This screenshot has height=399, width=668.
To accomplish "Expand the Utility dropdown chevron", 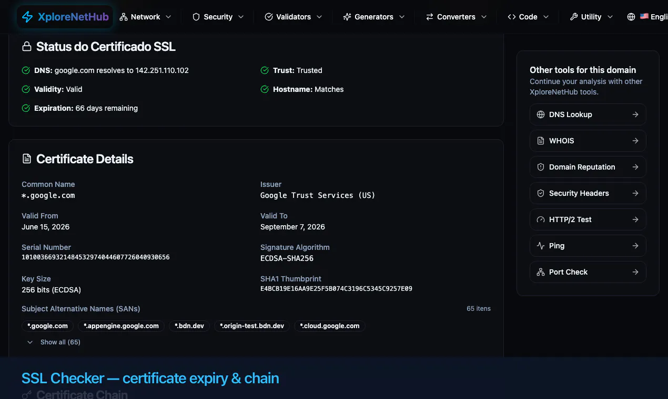I will tap(610, 17).
